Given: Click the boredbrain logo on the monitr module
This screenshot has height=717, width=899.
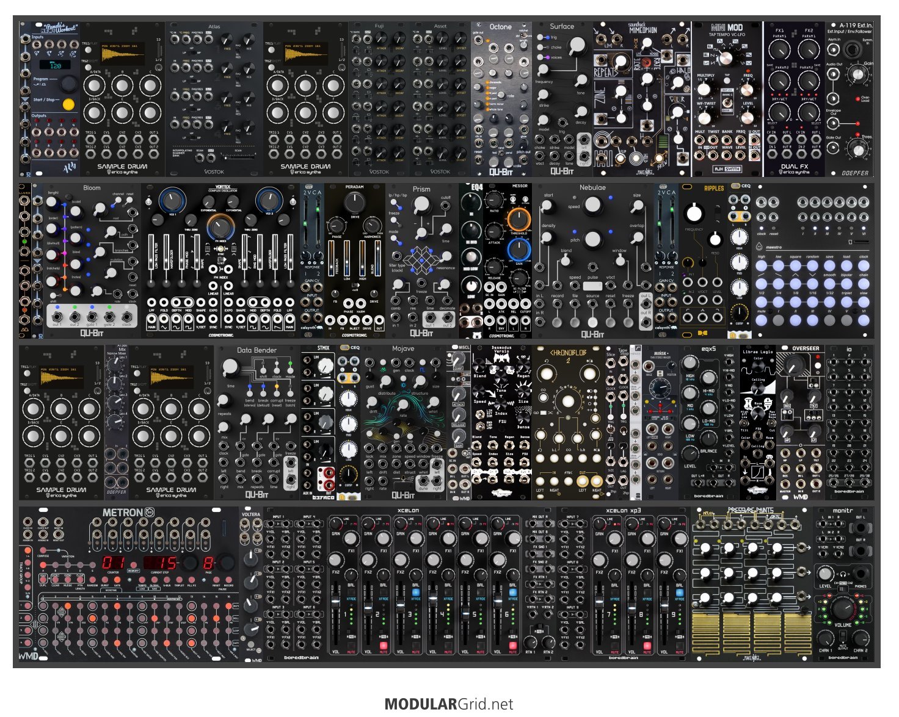Looking at the screenshot, I should coord(843,657).
